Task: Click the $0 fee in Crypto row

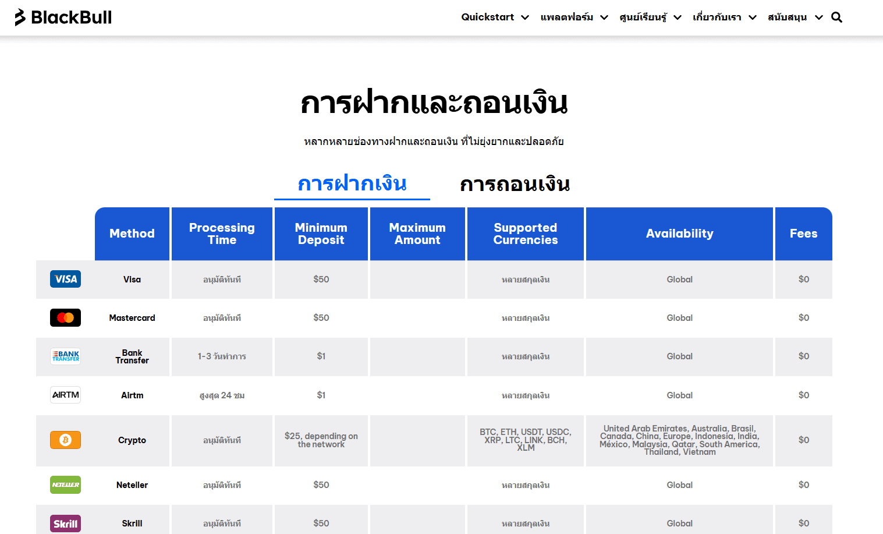Action: coord(804,440)
